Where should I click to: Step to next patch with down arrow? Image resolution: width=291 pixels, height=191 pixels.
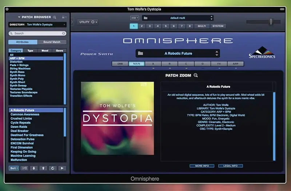(34, 168)
